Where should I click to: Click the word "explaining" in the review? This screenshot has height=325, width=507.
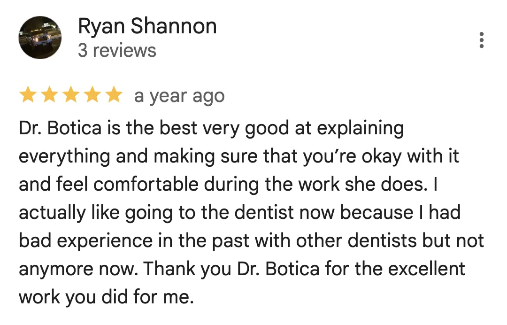360,129
